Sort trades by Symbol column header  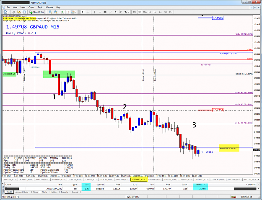coord(100,185)
